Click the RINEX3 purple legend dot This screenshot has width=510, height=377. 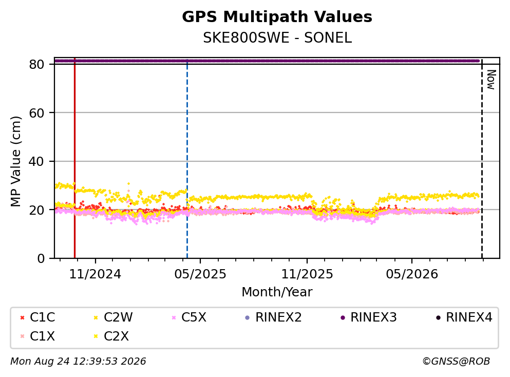pos(343,317)
